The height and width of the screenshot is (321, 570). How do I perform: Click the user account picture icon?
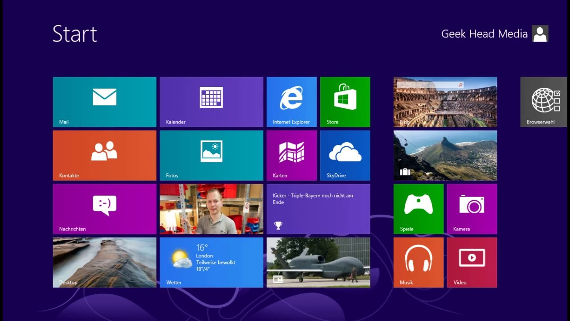coord(540,33)
